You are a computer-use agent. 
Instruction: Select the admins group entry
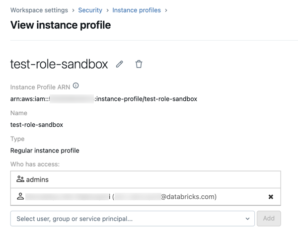(x=38, y=179)
